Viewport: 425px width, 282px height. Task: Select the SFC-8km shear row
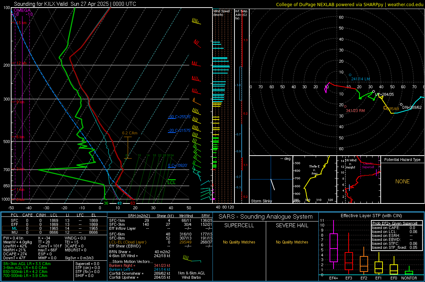pyautogui.click(x=161, y=238)
